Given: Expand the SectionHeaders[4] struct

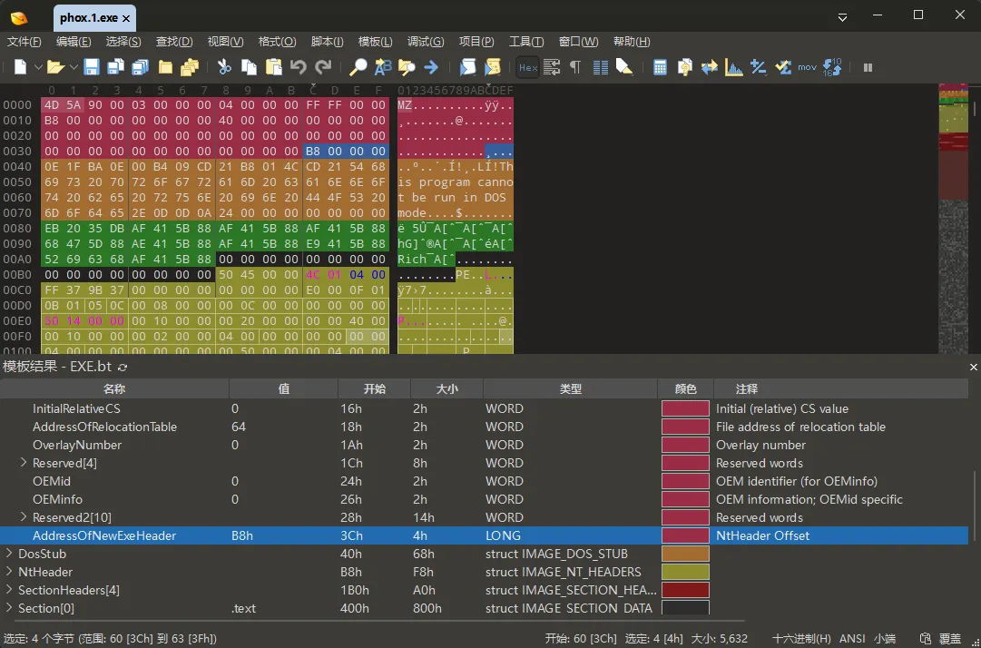Looking at the screenshot, I should coord(9,590).
